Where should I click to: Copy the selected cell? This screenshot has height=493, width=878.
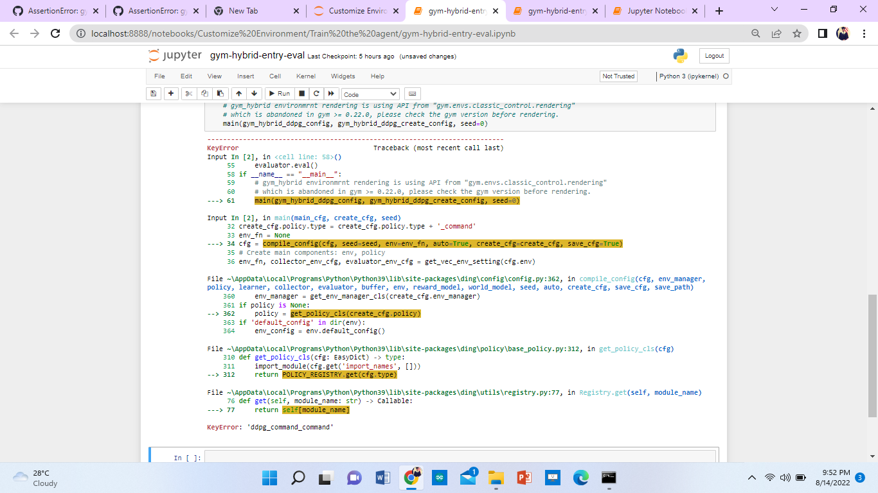click(204, 93)
